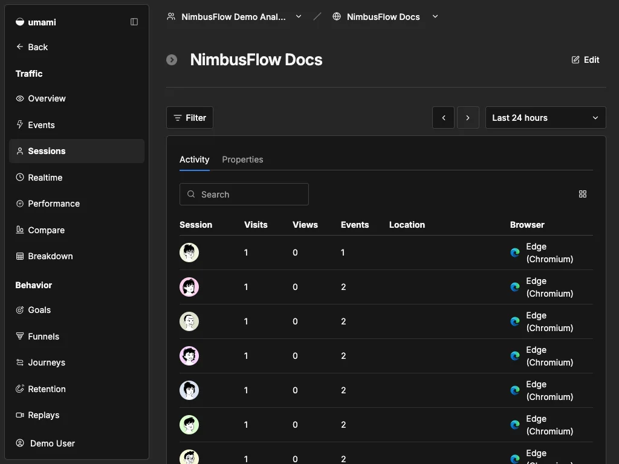Screen dimensions: 619x464
Task: Open session avatar in row with 1 event
Action: [x=189, y=253]
